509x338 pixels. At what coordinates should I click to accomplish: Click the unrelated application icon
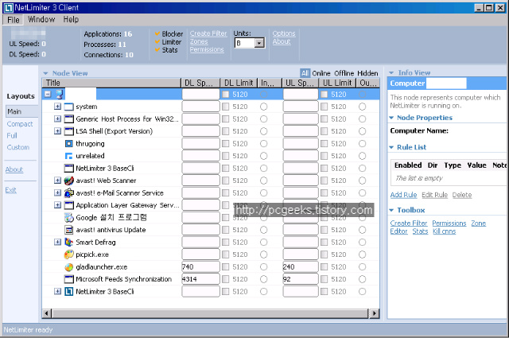(x=69, y=156)
